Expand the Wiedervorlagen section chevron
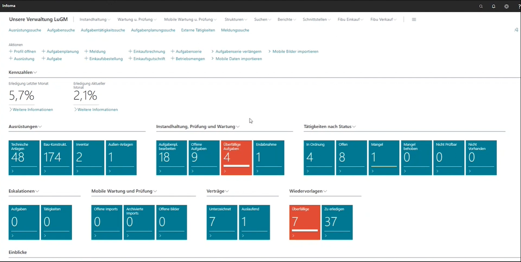 pos(325,191)
